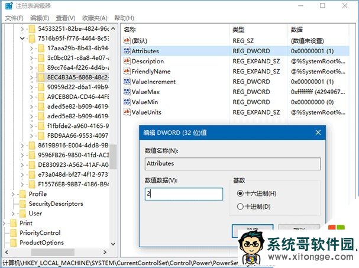The width and height of the screenshot is (359, 268).
Task: Open the 收藏夹(A) menu
Action: (95, 18)
